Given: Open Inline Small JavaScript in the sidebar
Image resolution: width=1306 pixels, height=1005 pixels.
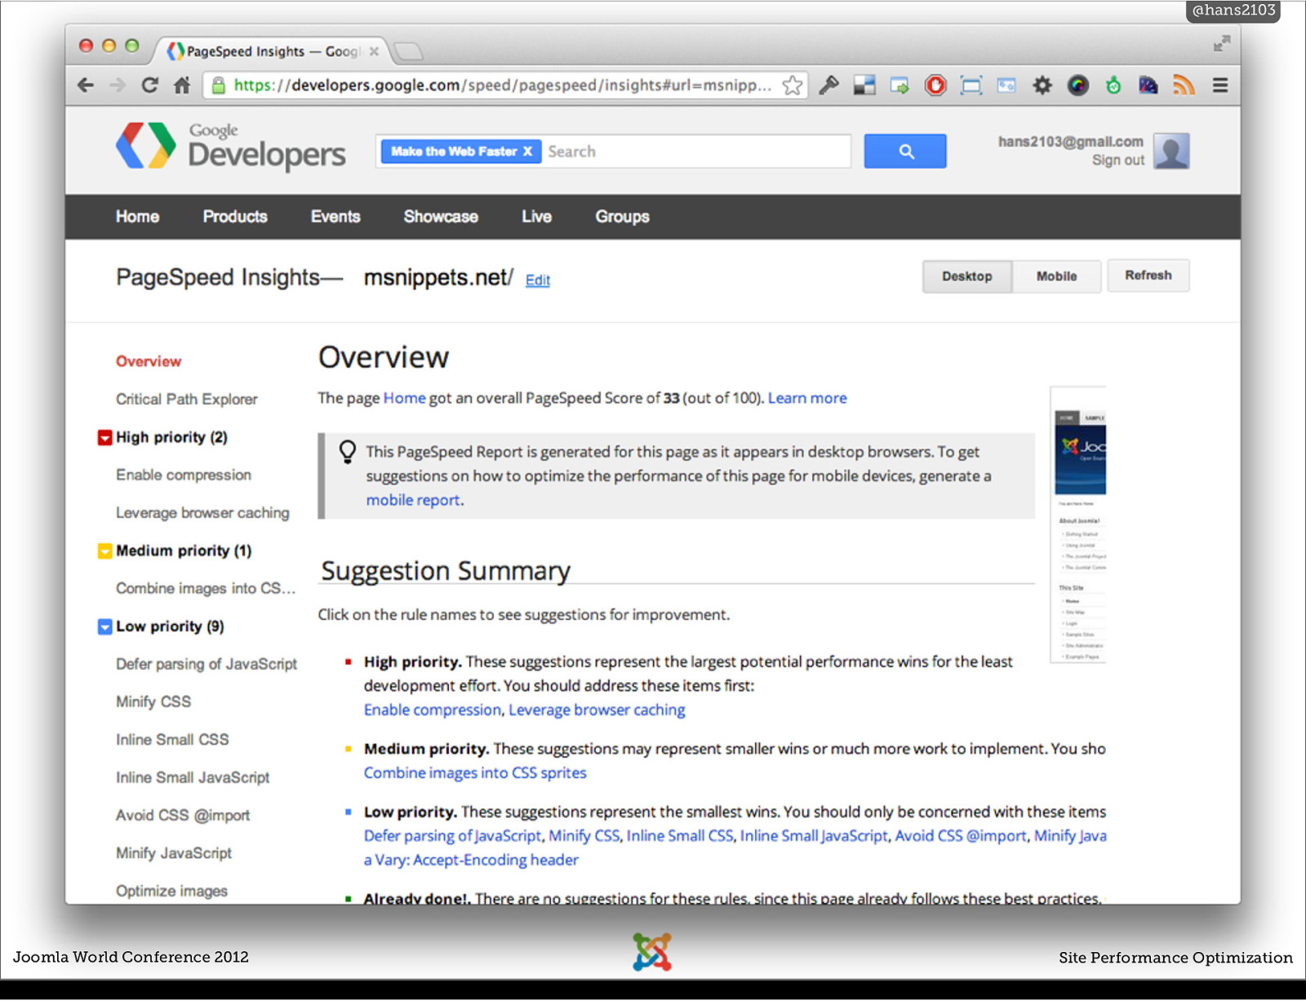Looking at the screenshot, I should click(x=193, y=777).
